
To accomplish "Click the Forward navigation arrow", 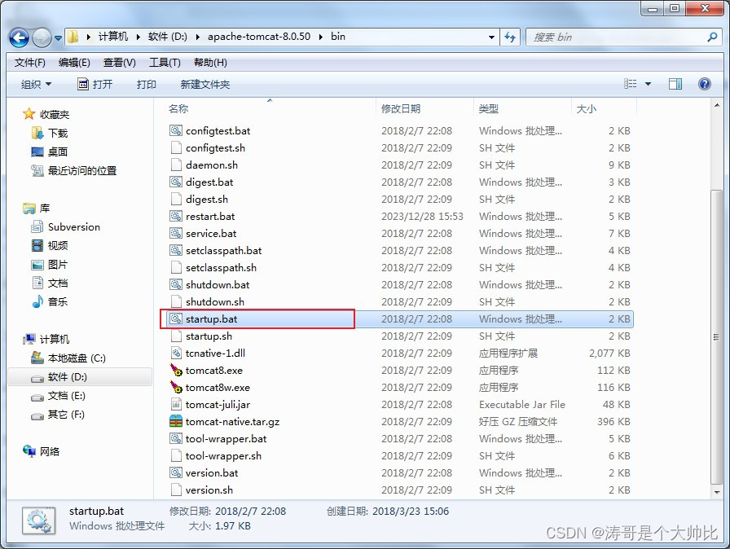I will pyautogui.click(x=42, y=37).
